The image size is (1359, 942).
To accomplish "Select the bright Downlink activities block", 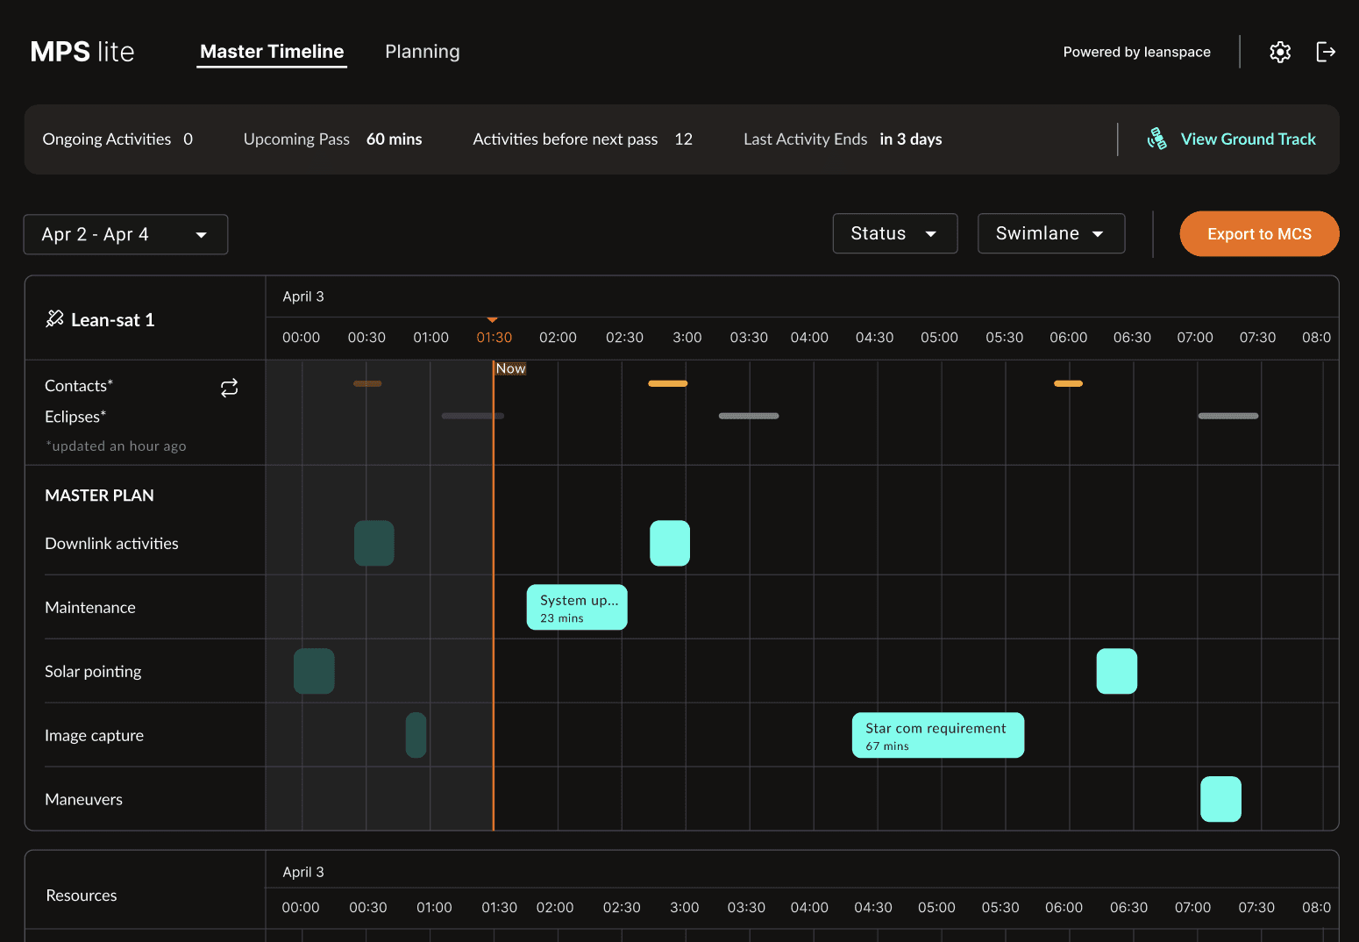I will pyautogui.click(x=670, y=543).
